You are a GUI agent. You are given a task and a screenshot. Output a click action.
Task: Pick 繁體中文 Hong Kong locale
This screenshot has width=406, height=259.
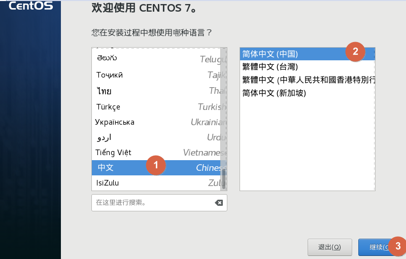pos(308,80)
